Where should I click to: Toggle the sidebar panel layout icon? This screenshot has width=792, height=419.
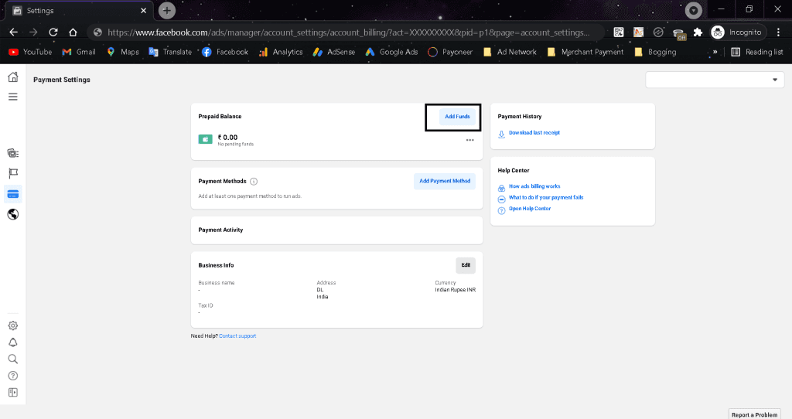click(x=13, y=392)
